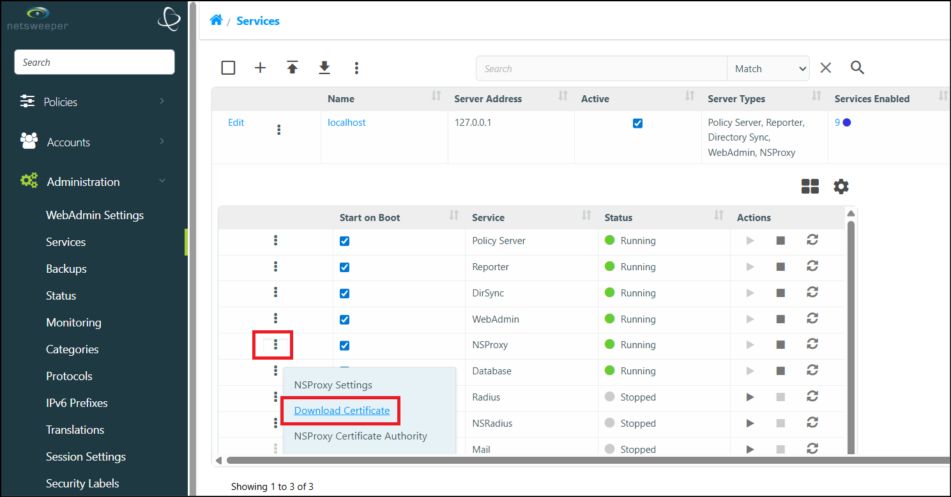Image resolution: width=951 pixels, height=497 pixels.
Task: Open the Match dropdown
Action: point(768,68)
